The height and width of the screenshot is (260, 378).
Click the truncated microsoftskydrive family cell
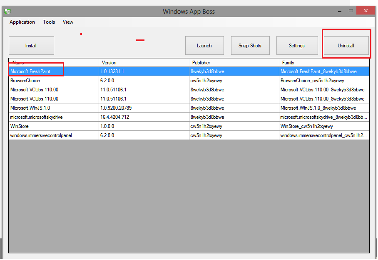coord(324,117)
